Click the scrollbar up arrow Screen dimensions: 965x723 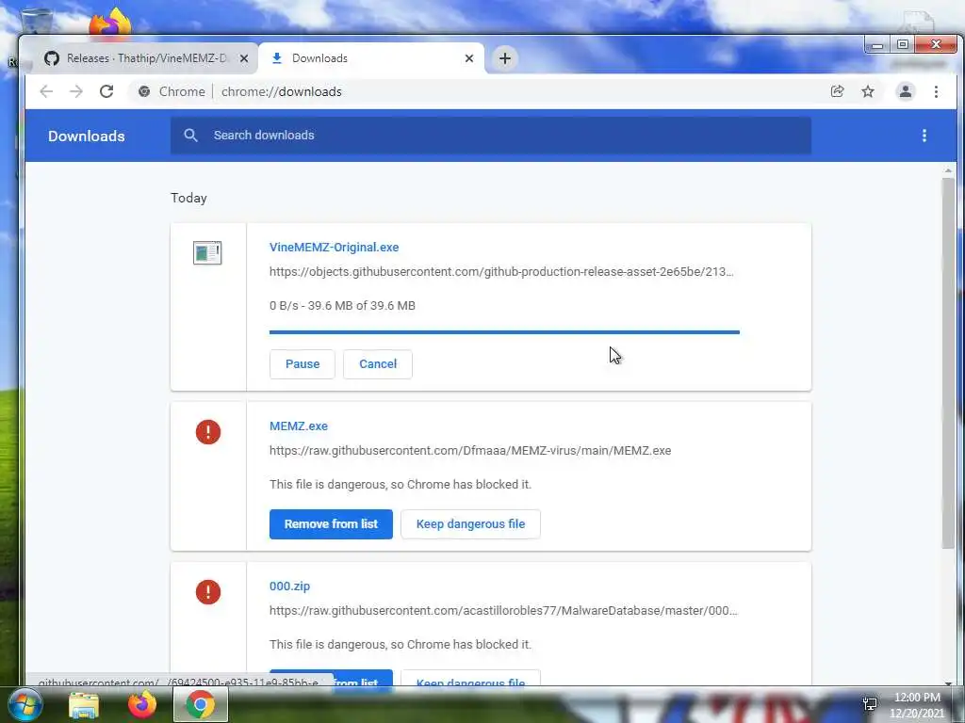948,170
